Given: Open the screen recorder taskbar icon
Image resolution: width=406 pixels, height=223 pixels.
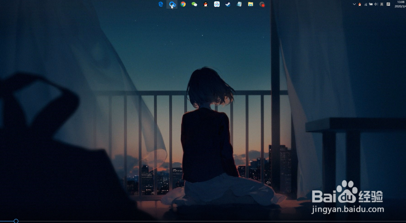Looking at the screenshot, I should click(262, 4).
